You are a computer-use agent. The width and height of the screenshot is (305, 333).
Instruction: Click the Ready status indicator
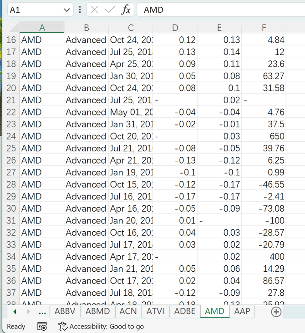point(16,327)
